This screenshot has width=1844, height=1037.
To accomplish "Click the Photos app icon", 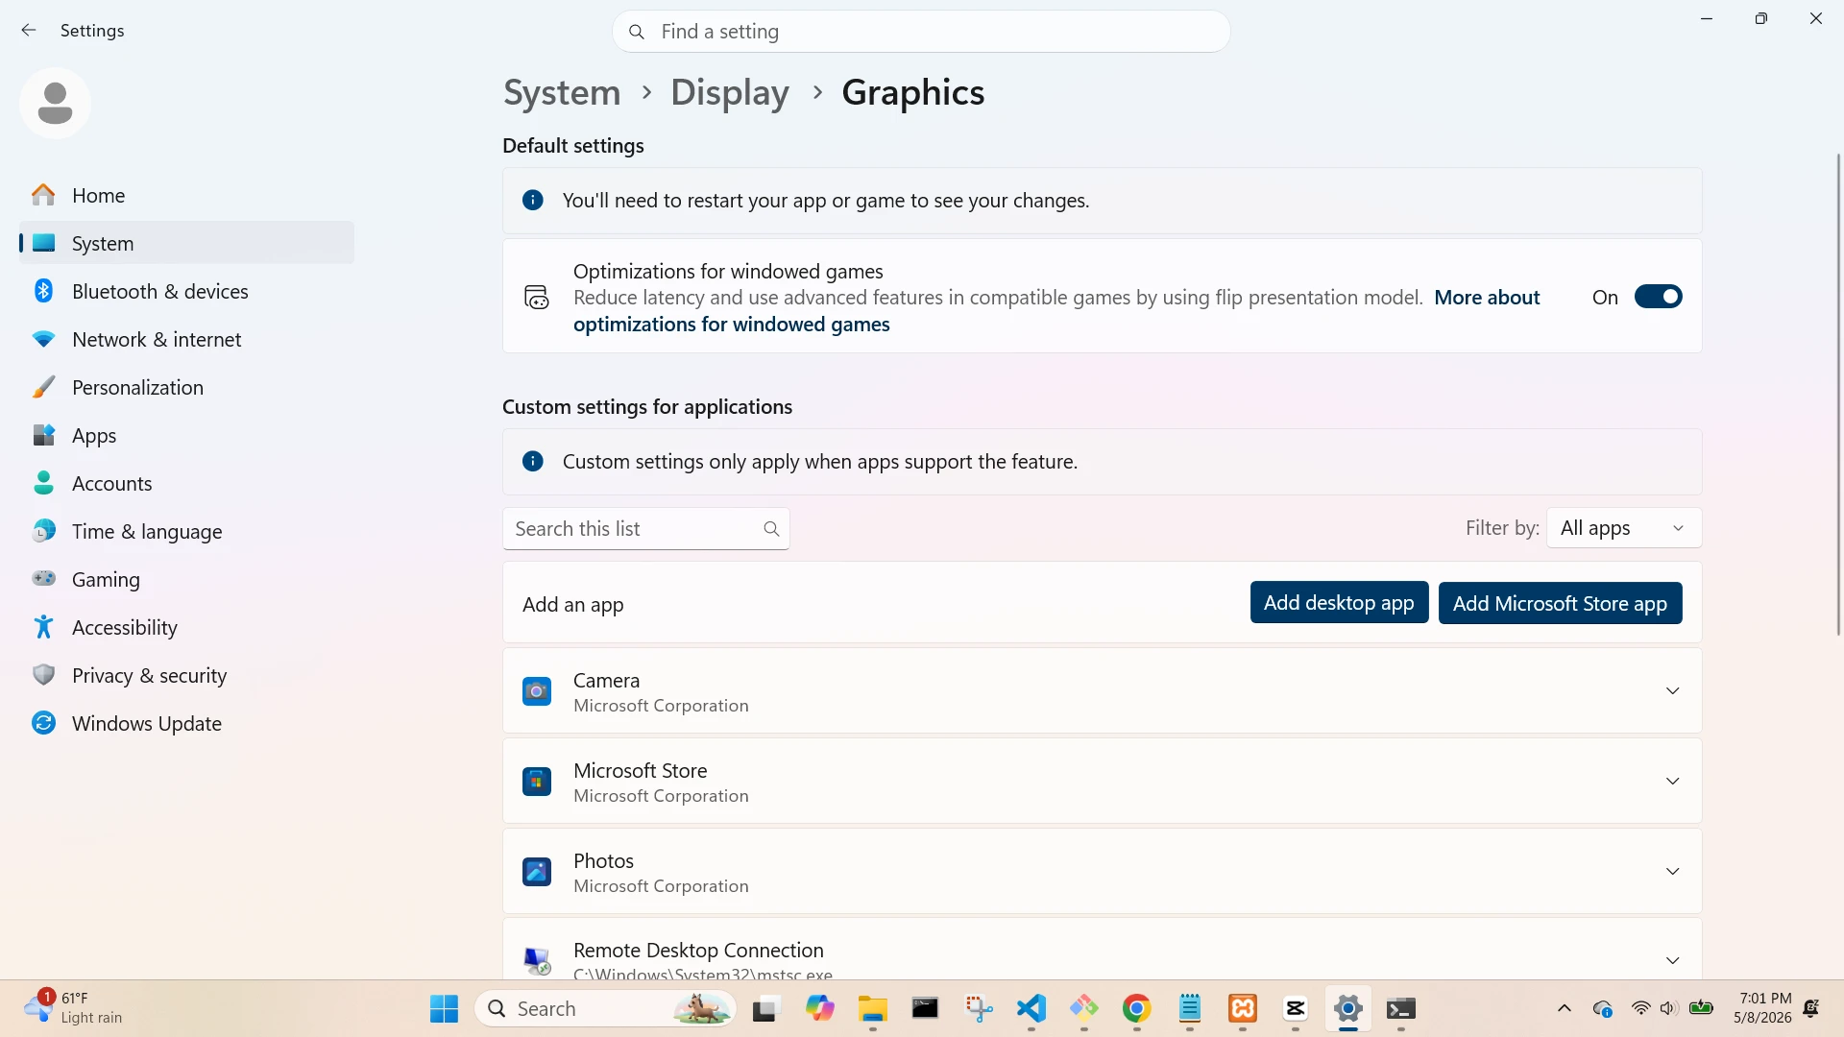I will (536, 872).
